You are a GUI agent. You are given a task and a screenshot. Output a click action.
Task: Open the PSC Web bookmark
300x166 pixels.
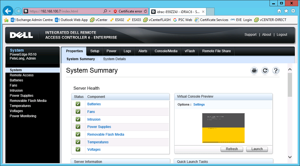182,20
